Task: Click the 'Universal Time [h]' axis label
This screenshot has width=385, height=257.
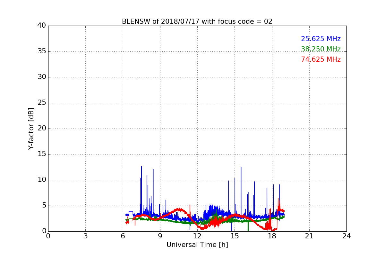Action: (197, 245)
